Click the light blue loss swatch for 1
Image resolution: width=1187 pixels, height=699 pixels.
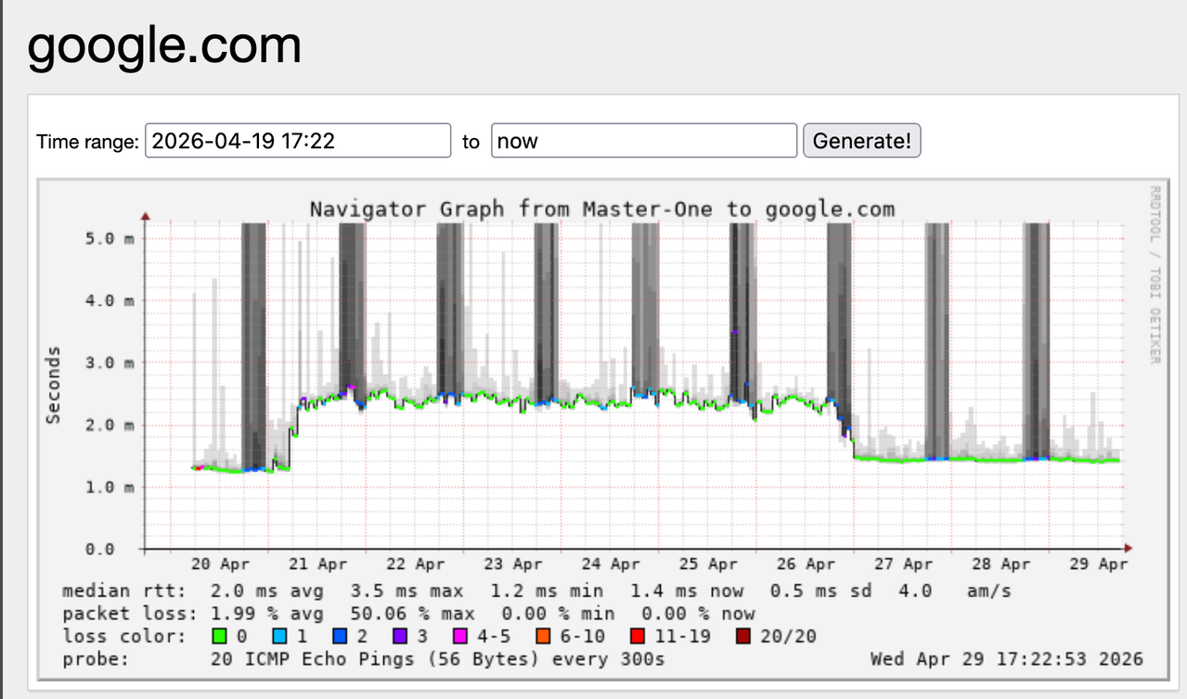point(277,637)
